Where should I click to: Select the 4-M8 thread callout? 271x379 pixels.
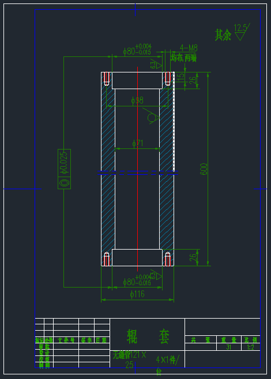[189, 48]
